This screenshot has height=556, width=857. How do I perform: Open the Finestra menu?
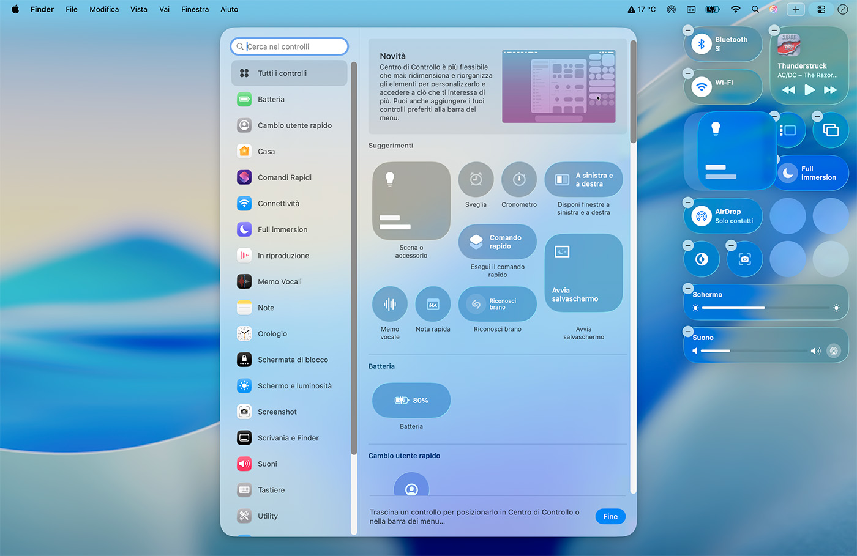pos(195,9)
